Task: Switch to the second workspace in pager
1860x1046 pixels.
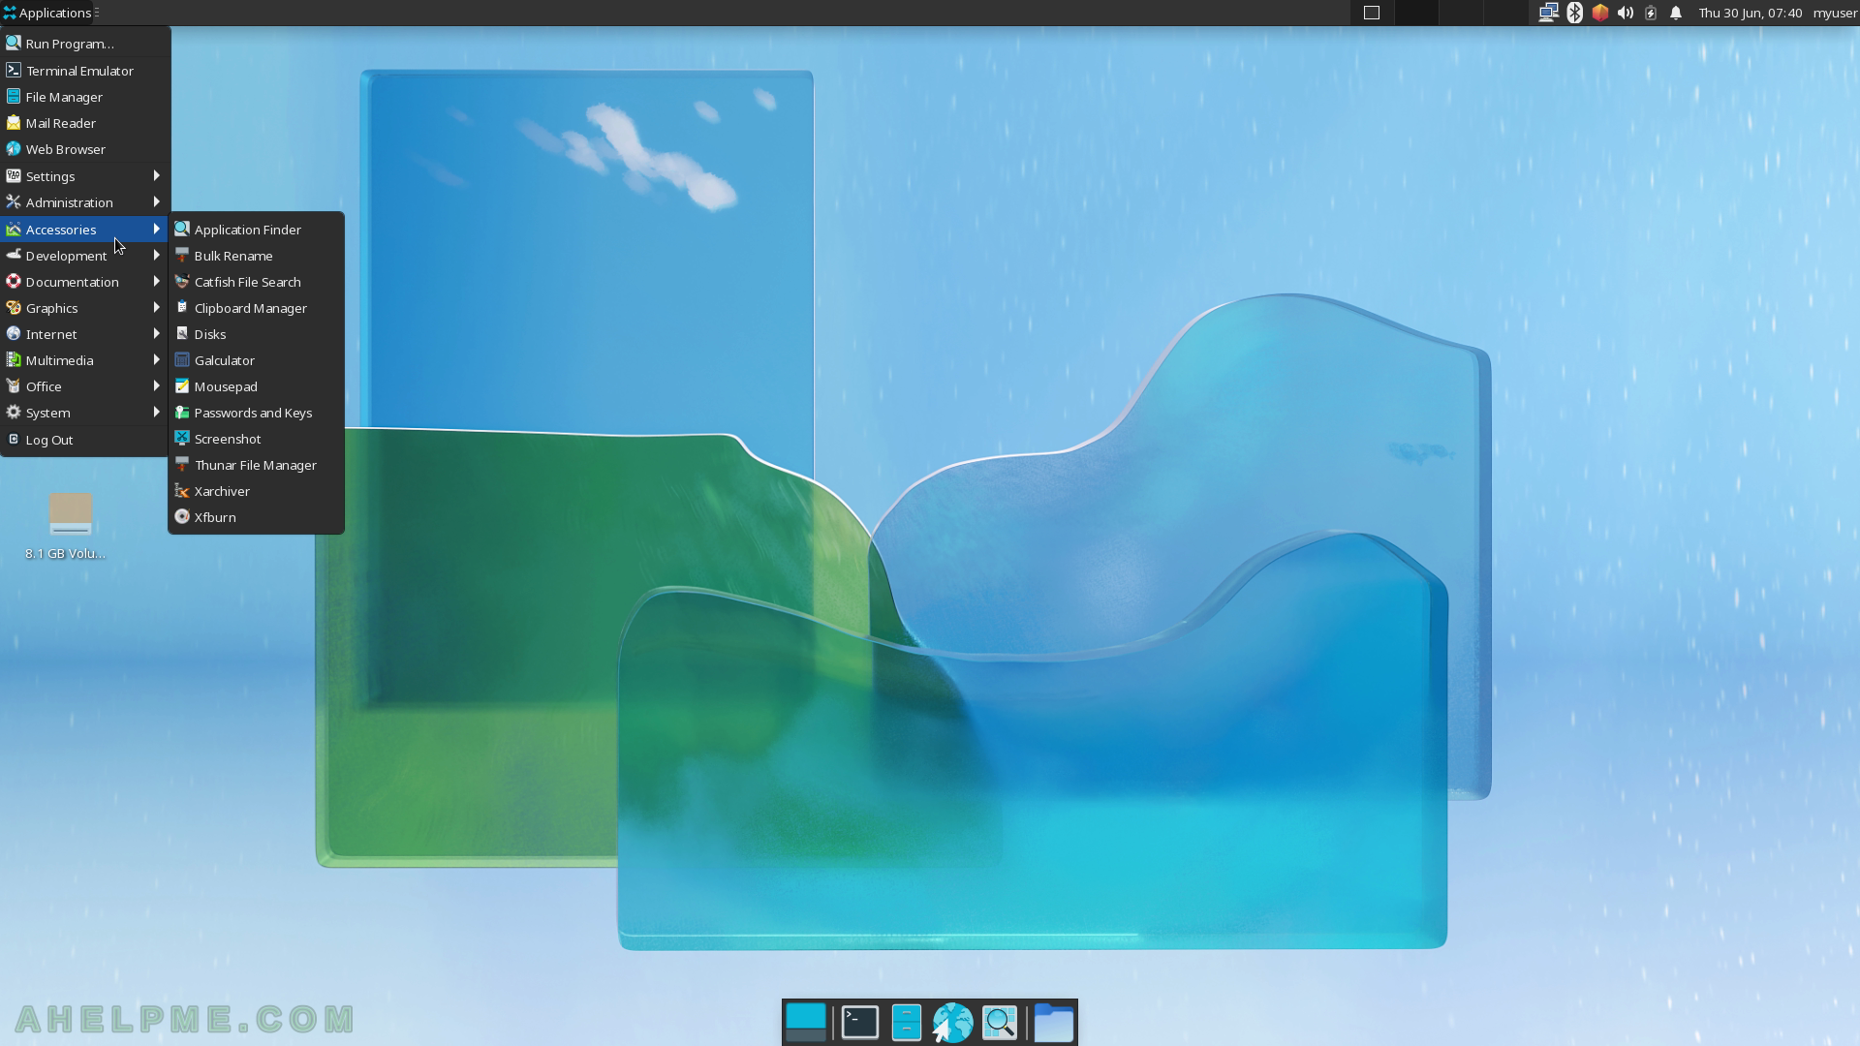Action: [1416, 13]
